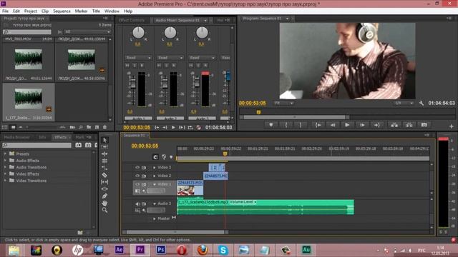Toggle sync lock on Video 3 track
458x257 pixels.
coord(144,168)
